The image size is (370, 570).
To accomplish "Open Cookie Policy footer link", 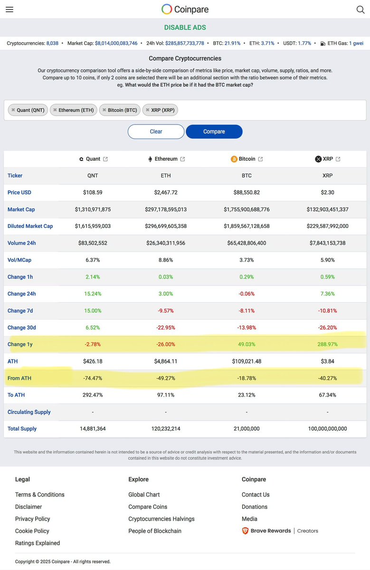I will point(32,531).
